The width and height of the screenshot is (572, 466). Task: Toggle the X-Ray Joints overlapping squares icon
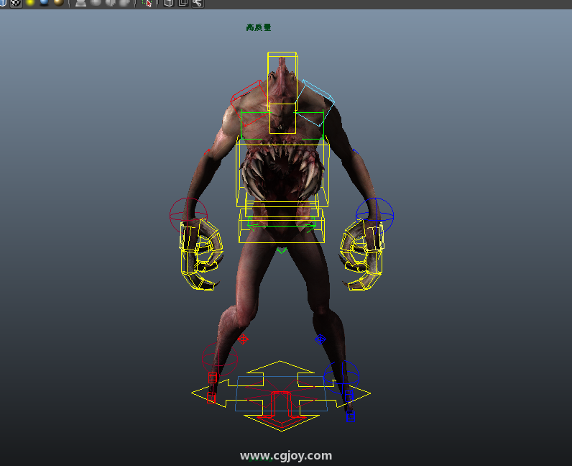183,4
